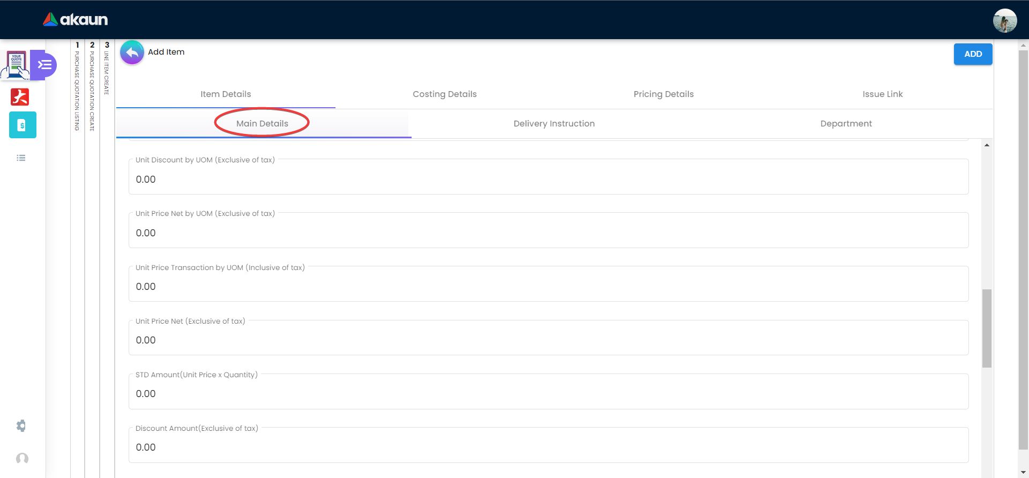Click the akaun logo

click(x=76, y=20)
